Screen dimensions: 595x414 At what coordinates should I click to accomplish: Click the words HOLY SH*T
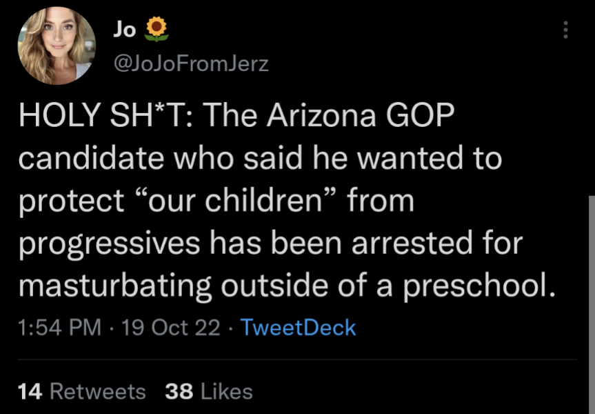pos(106,115)
